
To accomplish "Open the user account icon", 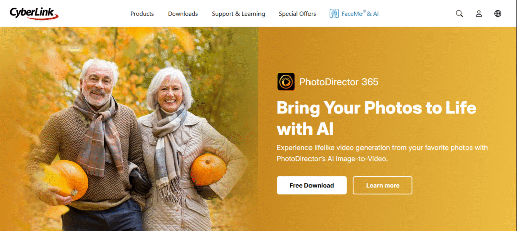I will pyautogui.click(x=479, y=14).
